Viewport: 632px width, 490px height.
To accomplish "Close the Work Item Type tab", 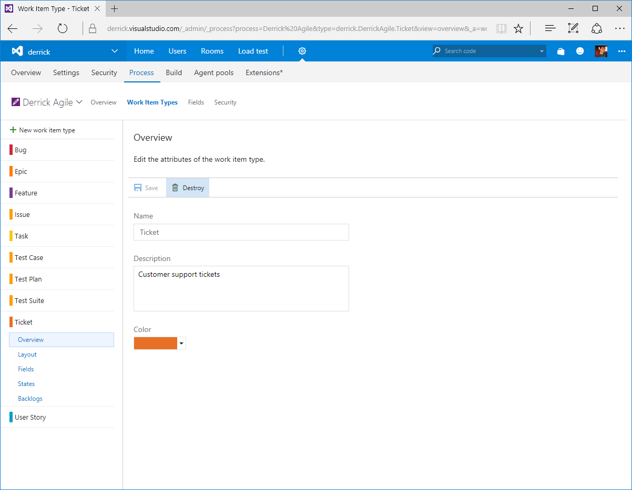I will [97, 8].
